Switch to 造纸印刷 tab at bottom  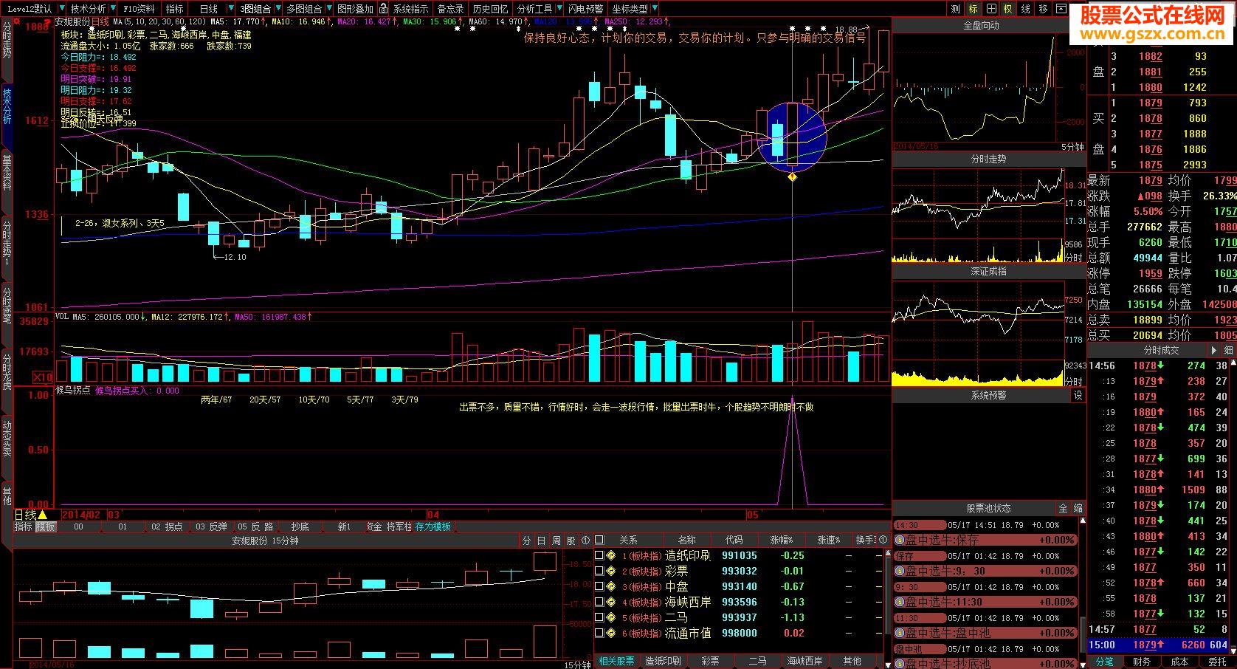[663, 661]
